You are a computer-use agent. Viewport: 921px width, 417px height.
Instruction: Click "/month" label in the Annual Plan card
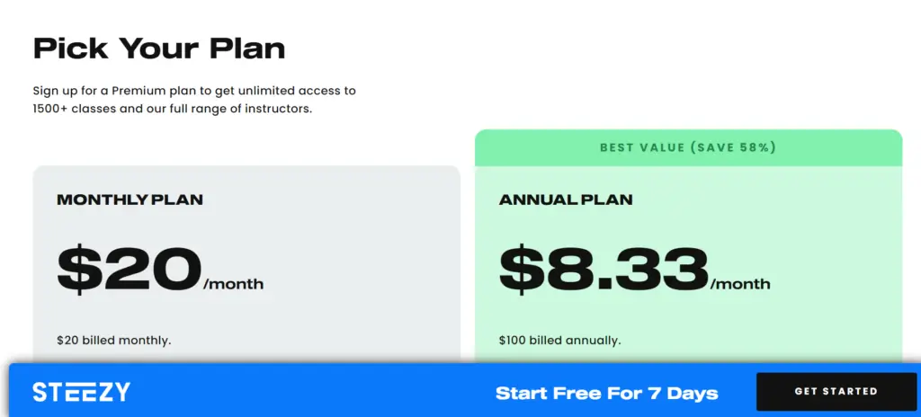(x=740, y=284)
